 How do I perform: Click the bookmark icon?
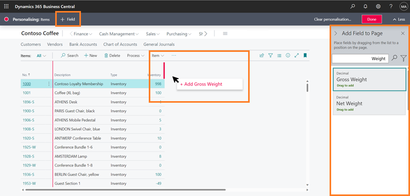pyautogui.click(x=305, y=55)
